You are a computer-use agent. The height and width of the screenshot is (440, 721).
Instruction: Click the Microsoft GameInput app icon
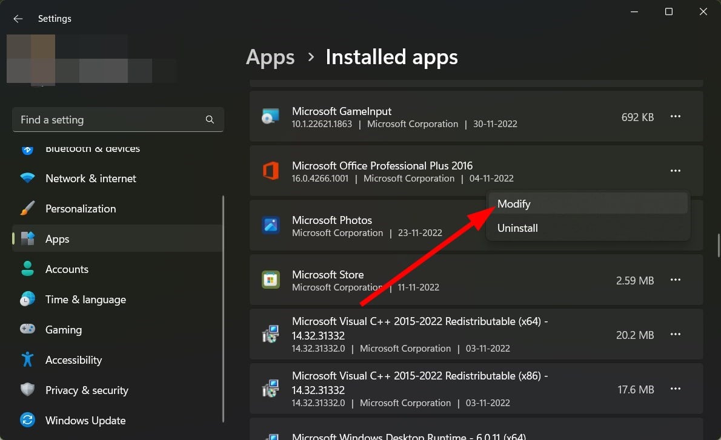pyautogui.click(x=270, y=117)
